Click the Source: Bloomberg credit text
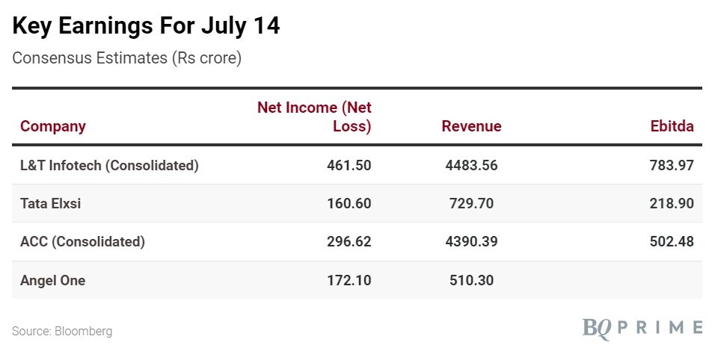712x348 pixels. (x=62, y=331)
